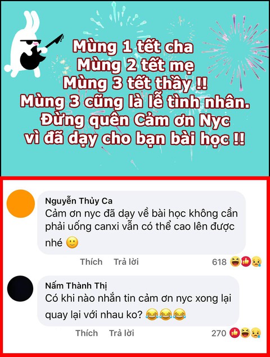Click the orange avatar of Nguyễn Thủy Ca
The image size is (270, 357).
coord(21,204)
